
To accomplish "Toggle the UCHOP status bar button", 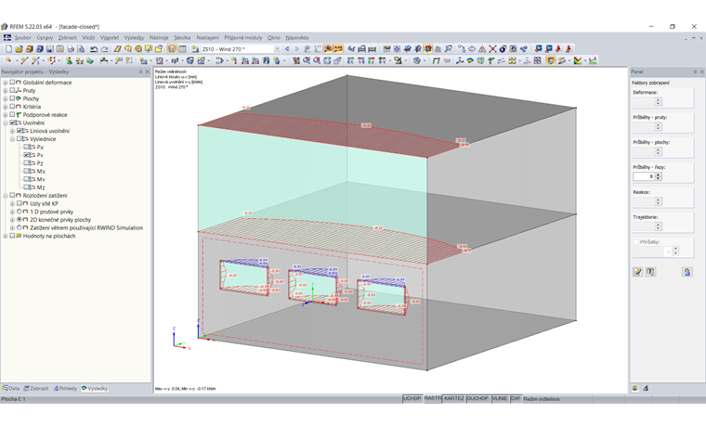I will pyautogui.click(x=412, y=398).
